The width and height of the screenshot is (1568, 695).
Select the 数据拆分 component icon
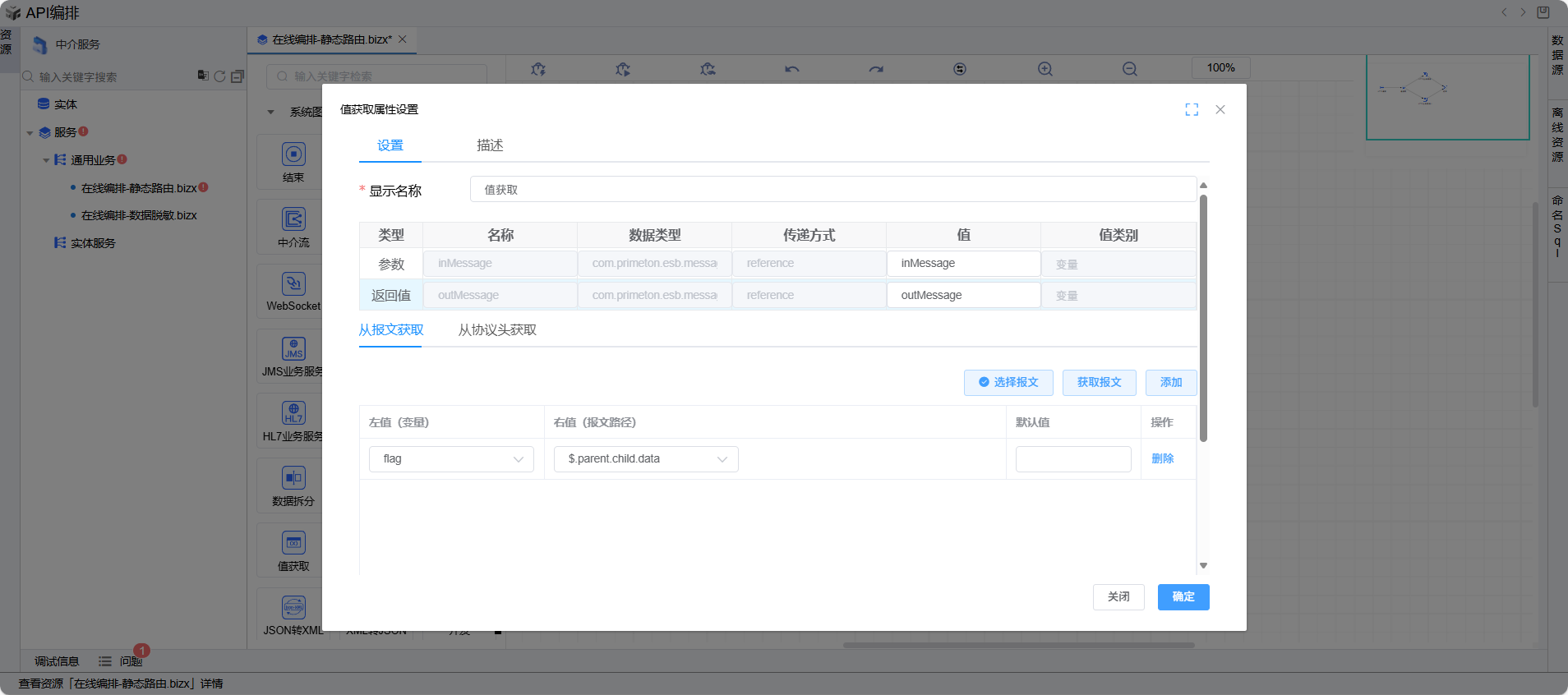point(293,478)
